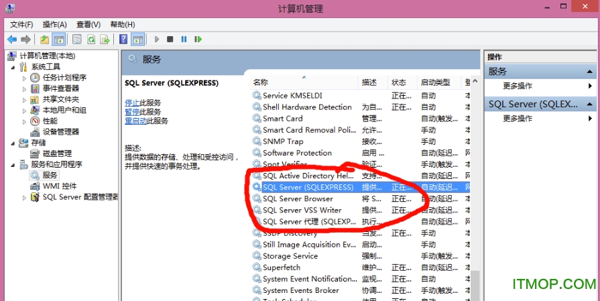
Task: Expand the 事件查看器 node arrow
Action: coord(25,88)
